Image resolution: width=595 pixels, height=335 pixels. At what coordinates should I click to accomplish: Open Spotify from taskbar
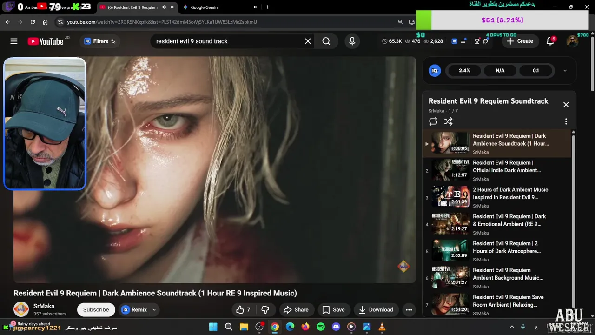click(321, 327)
